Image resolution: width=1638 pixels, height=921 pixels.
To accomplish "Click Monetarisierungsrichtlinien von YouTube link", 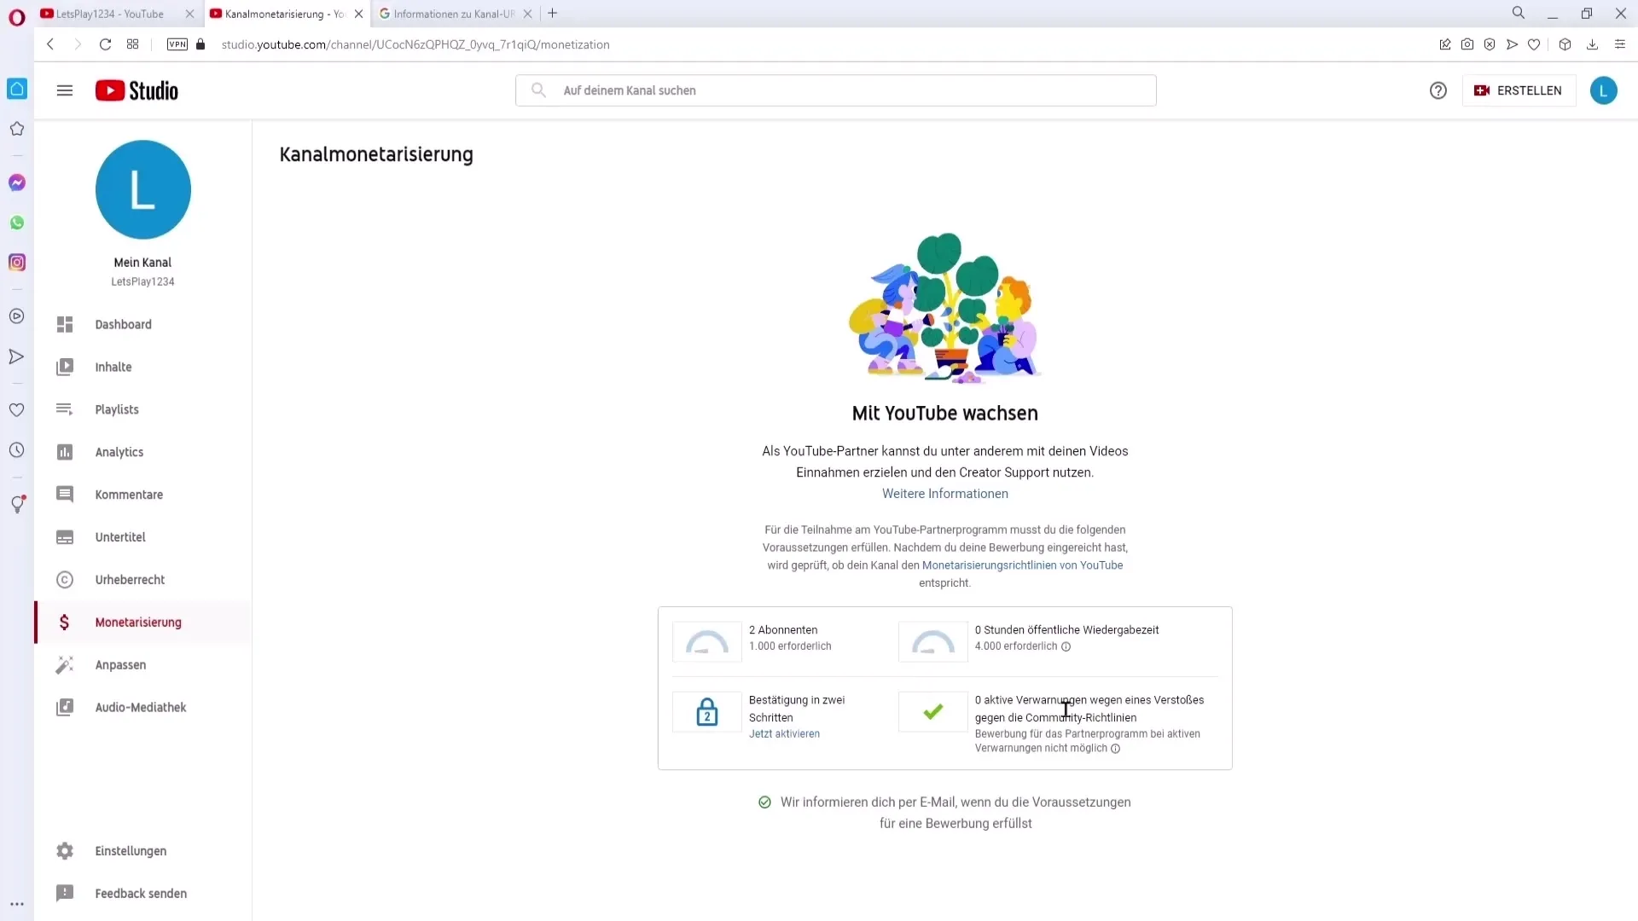I will 1021,565.
